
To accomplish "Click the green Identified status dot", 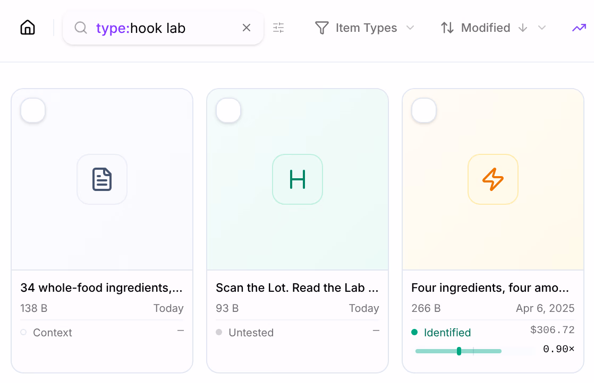I will pyautogui.click(x=414, y=332).
